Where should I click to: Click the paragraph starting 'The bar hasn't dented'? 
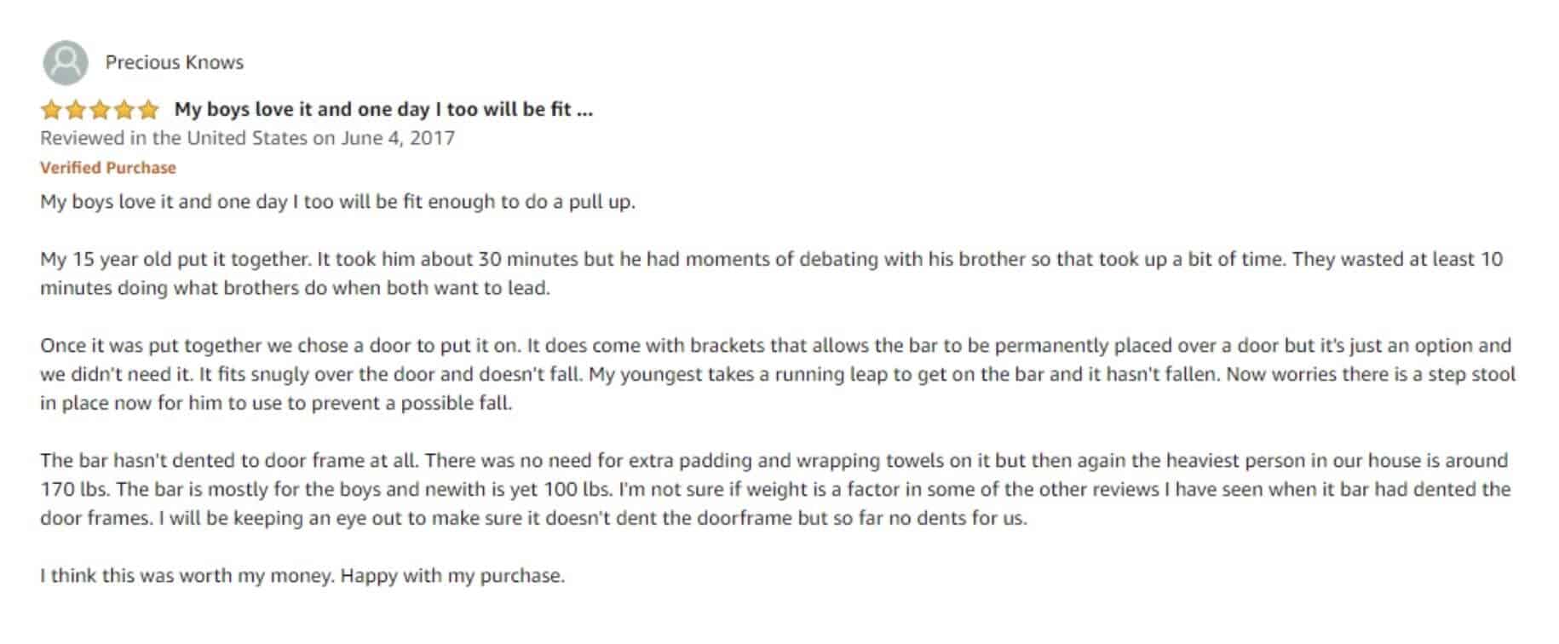775,489
